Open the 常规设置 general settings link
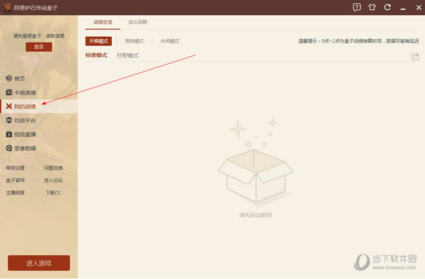425x279 pixels. pyautogui.click(x=16, y=168)
